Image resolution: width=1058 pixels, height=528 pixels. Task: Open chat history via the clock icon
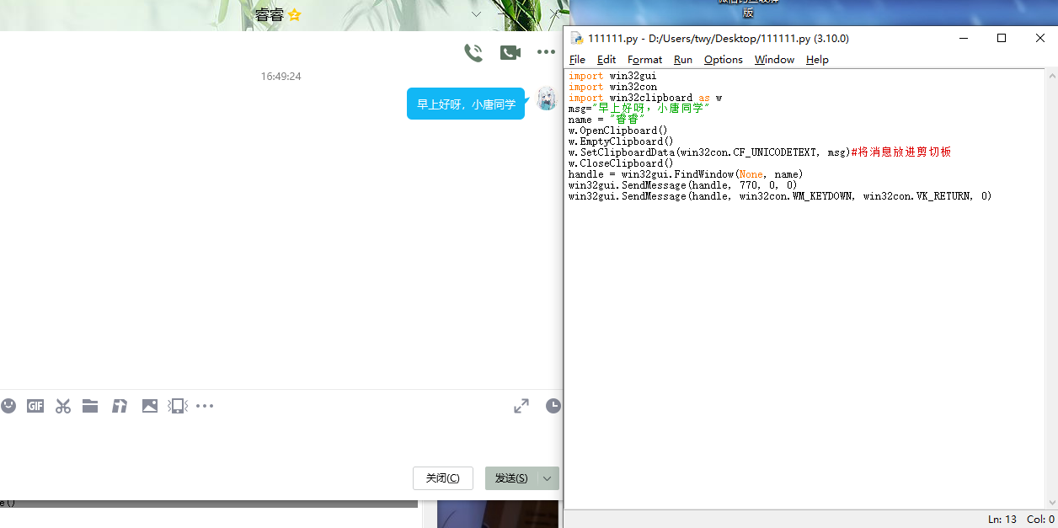[553, 406]
